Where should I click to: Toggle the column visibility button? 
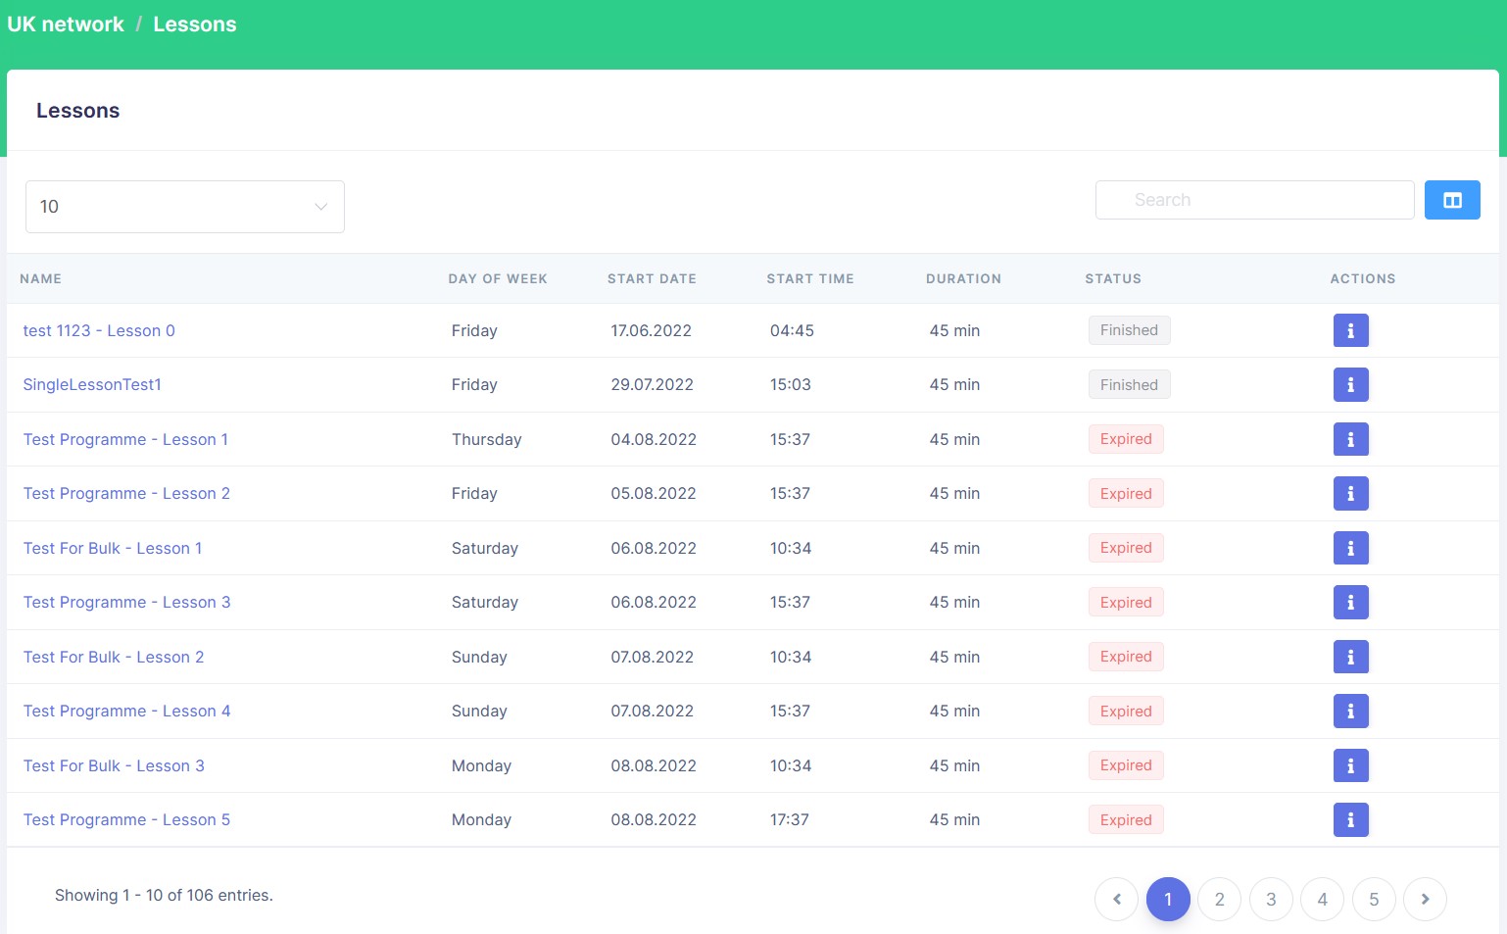click(x=1451, y=200)
